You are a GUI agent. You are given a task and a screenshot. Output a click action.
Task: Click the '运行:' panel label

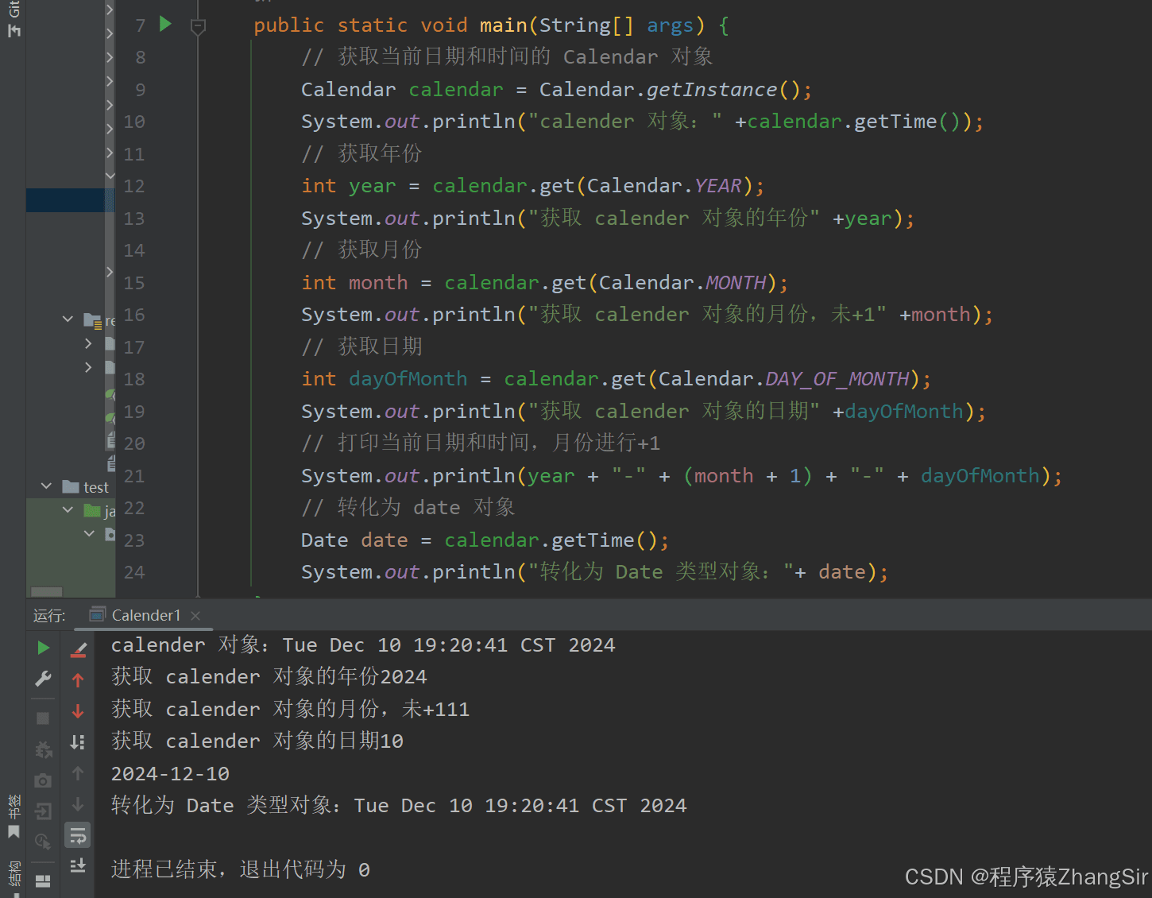[49, 616]
